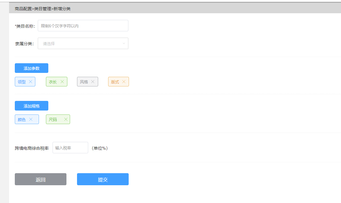Click the 跨境电商综合税率 label
The height and width of the screenshot is (203, 341).
[32, 148]
